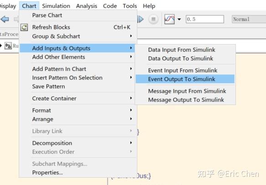Click the Refresh Blocks green icon
The width and height of the screenshot is (266, 185).
click(24, 27)
